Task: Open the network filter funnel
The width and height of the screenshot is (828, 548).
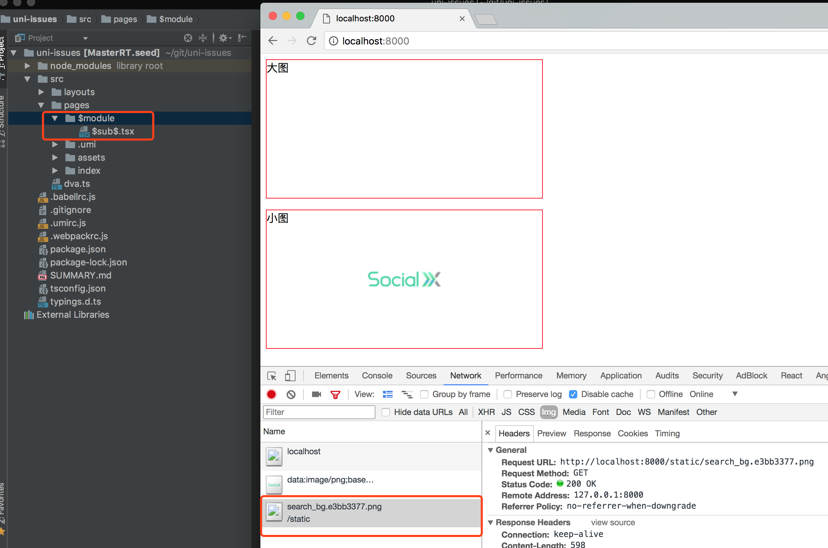Action: coord(335,394)
